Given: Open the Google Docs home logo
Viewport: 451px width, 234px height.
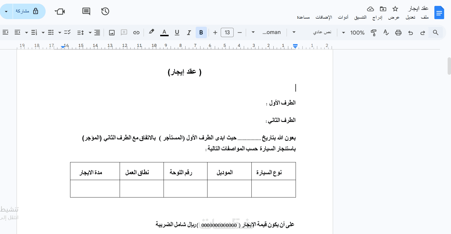Looking at the screenshot, I should 439,13.
